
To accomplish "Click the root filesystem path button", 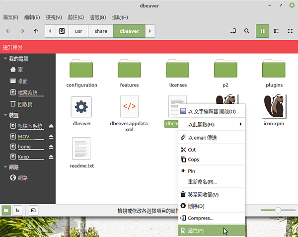I will (x=62, y=31).
